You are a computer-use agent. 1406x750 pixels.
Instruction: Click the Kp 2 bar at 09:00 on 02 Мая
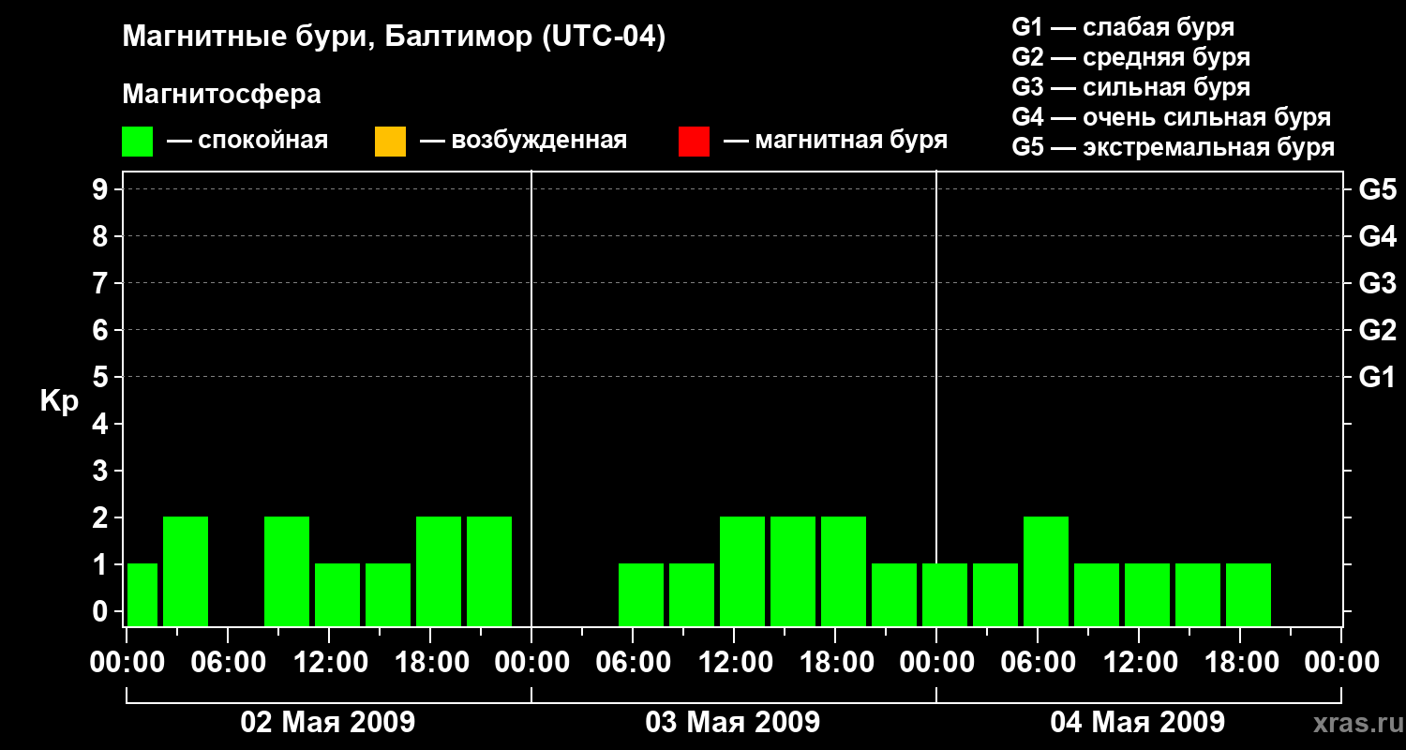tap(287, 571)
